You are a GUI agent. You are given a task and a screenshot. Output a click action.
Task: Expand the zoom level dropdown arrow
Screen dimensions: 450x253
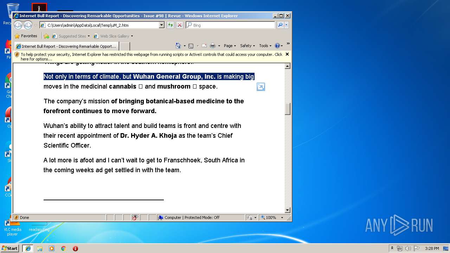[x=282, y=218]
